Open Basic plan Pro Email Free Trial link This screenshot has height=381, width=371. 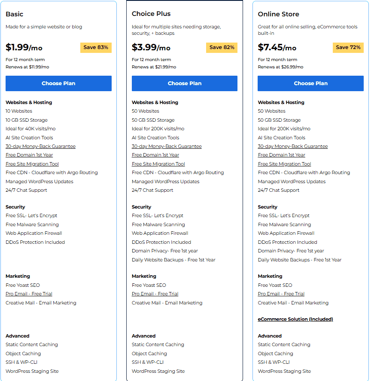point(29,294)
